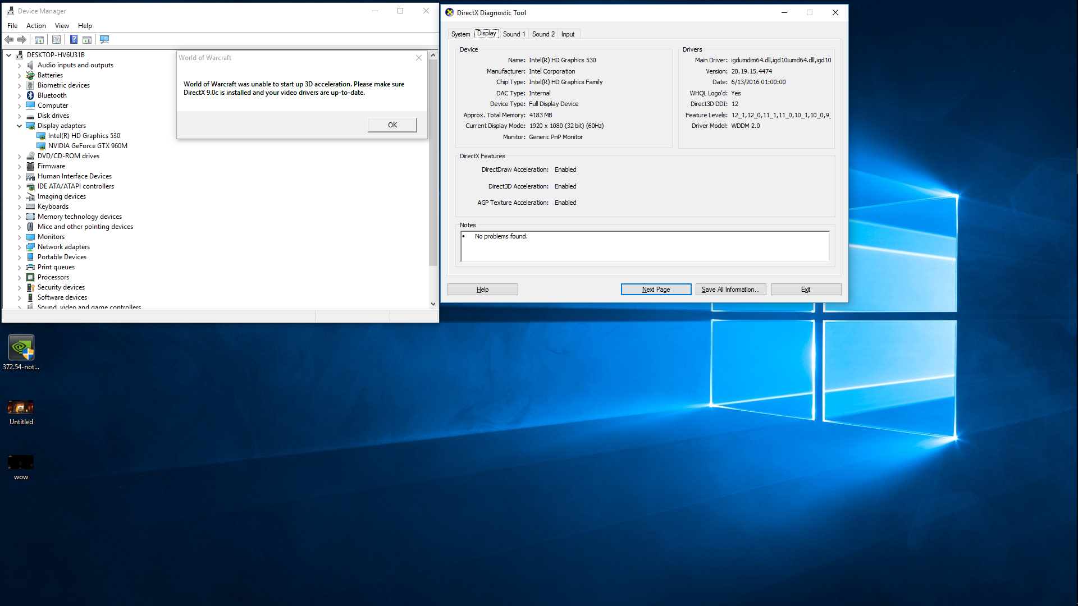
Task: Select the NVIDIA GeForce GTX 960M adapter icon
Action: coord(41,146)
